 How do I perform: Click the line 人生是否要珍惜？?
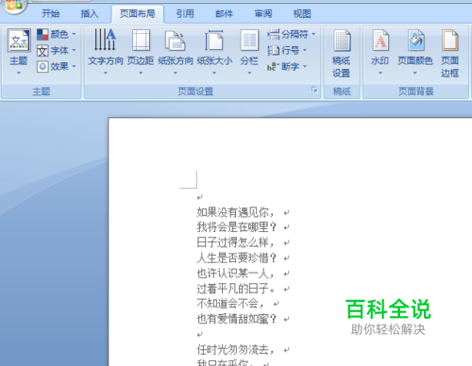click(x=237, y=258)
